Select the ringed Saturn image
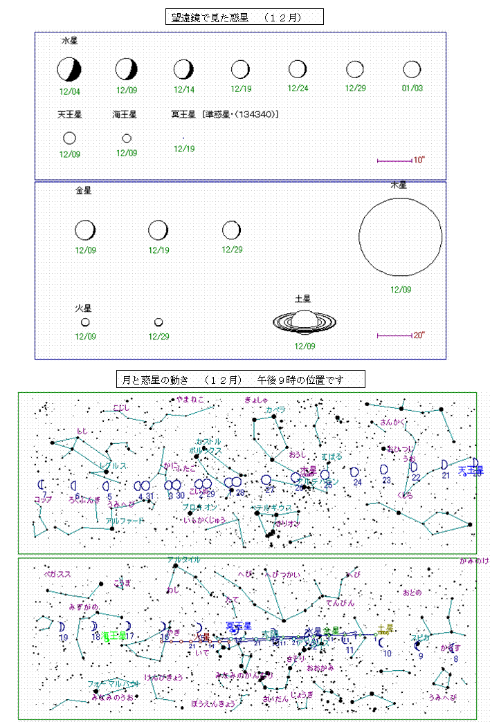The height and width of the screenshot is (722, 490). tap(305, 322)
